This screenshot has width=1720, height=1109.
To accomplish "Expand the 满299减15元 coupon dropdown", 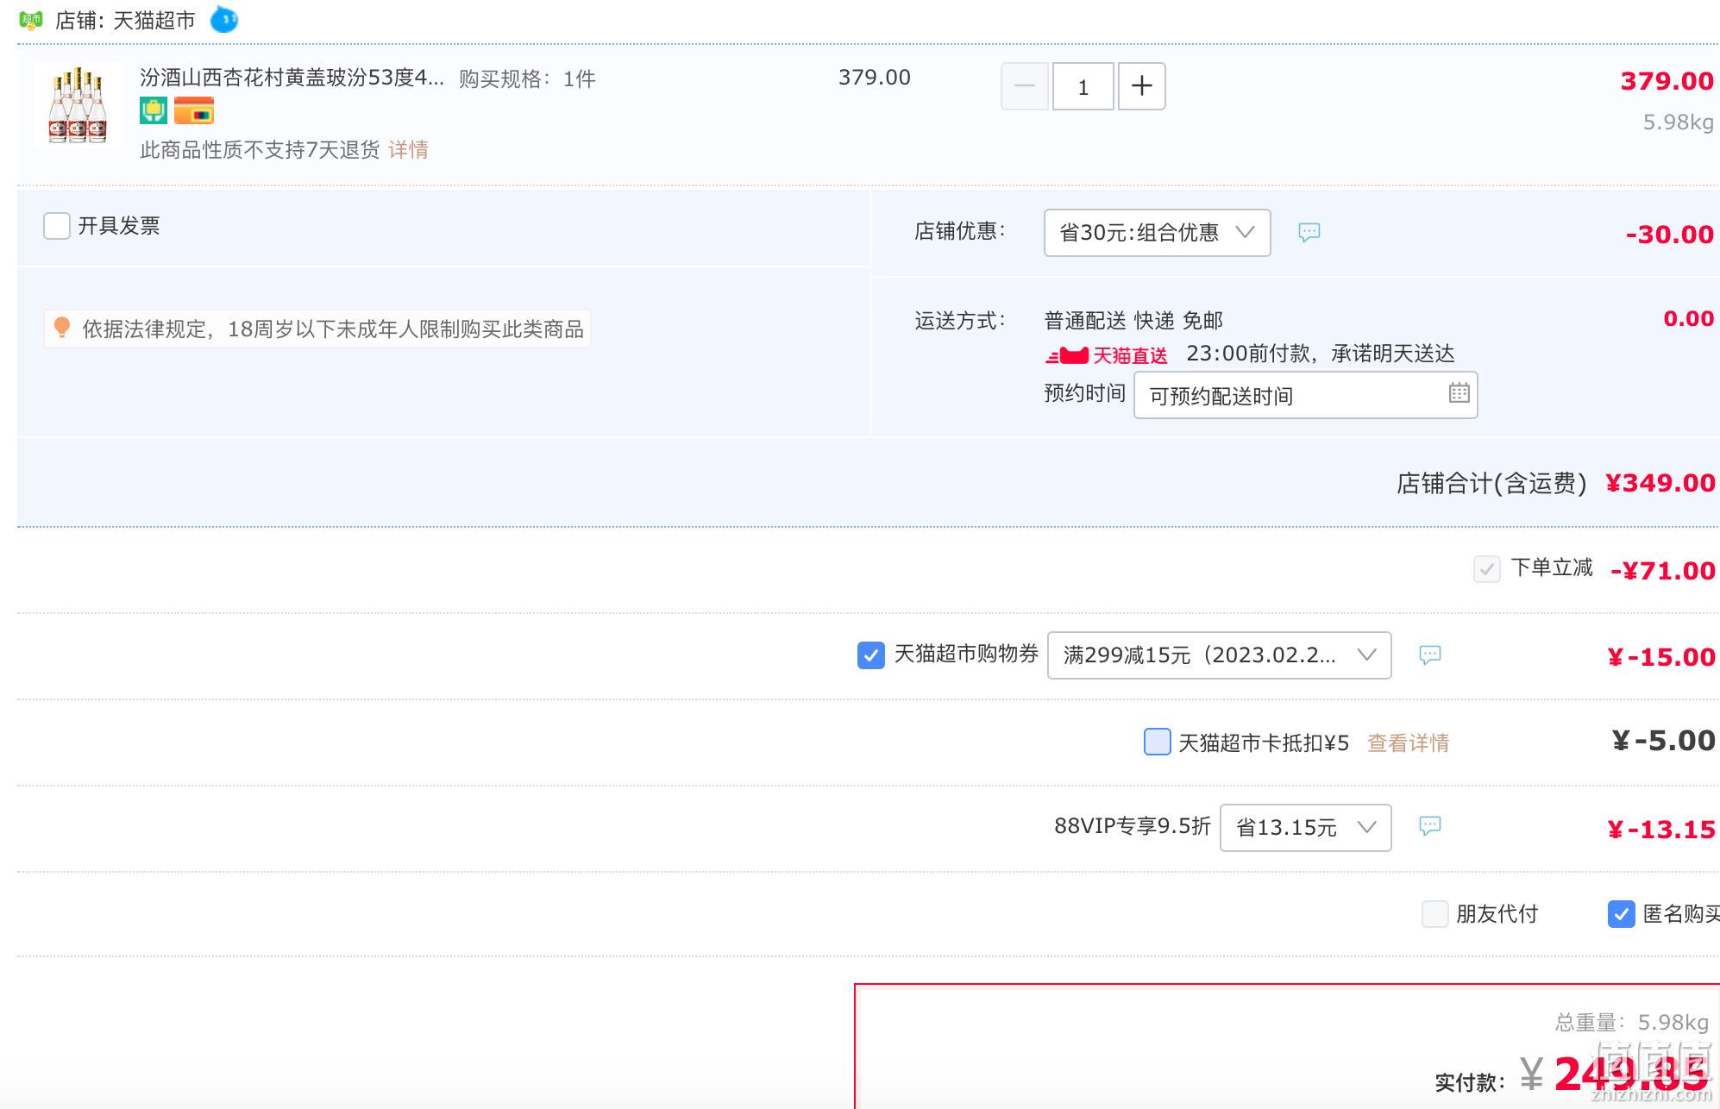I will click(1219, 655).
